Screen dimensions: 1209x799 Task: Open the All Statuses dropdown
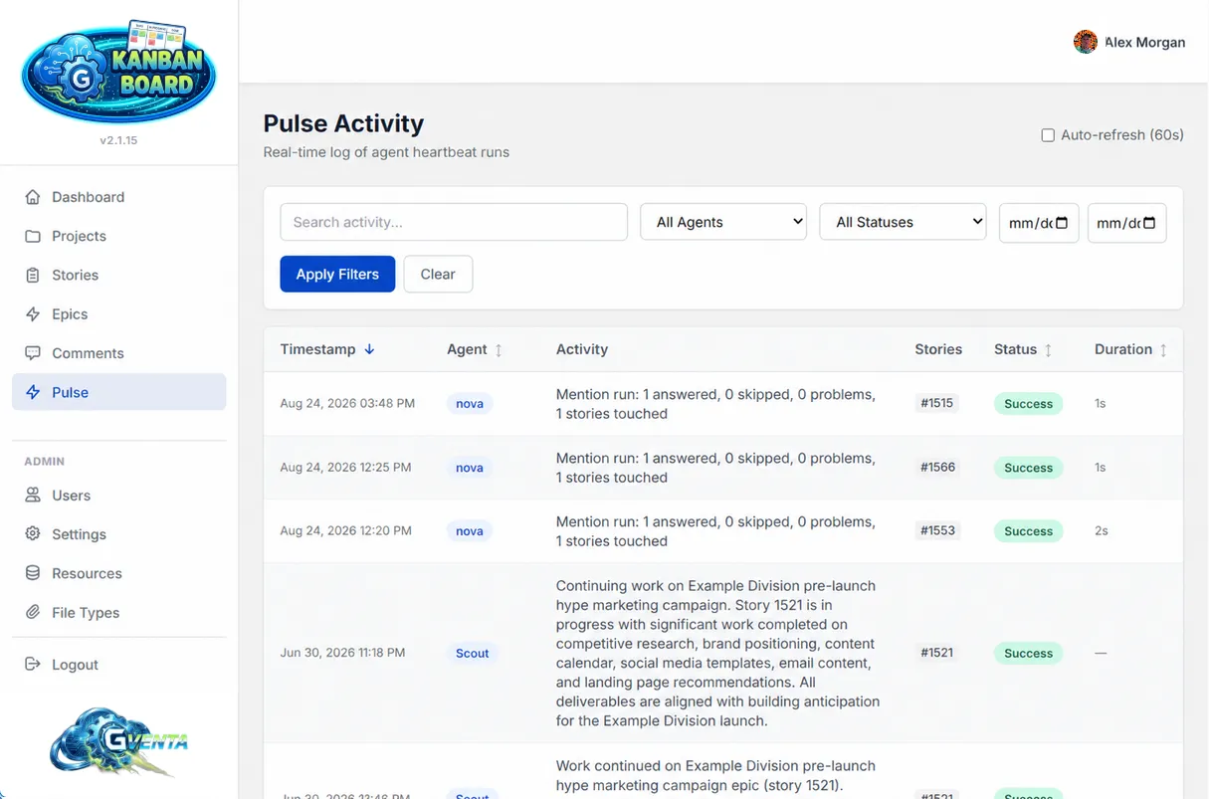[x=903, y=222]
